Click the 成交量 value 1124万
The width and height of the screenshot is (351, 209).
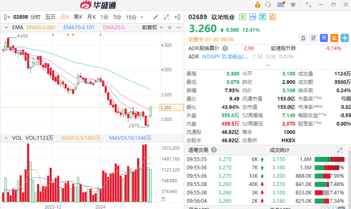coord(343,74)
